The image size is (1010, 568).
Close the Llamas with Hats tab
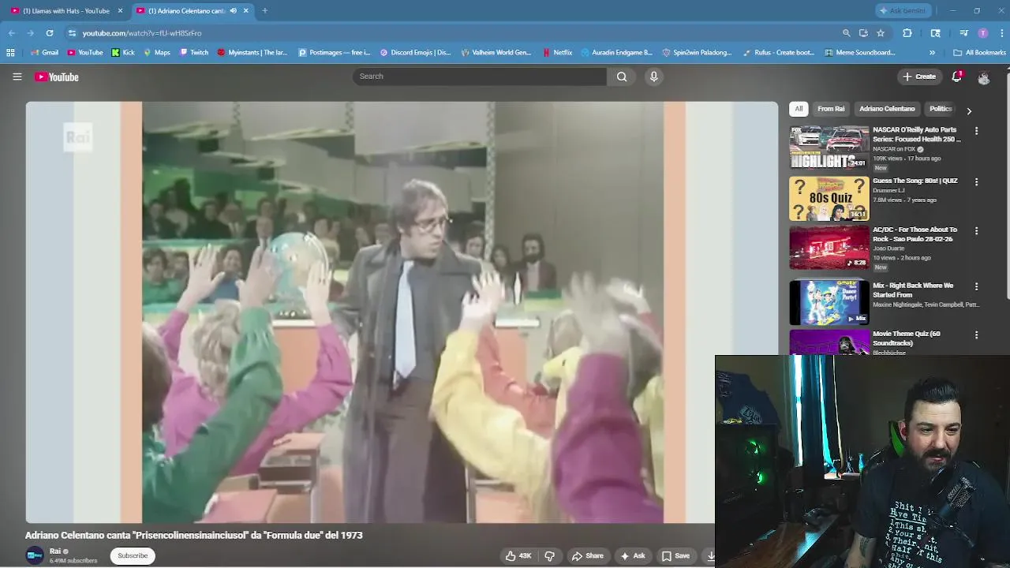(120, 11)
